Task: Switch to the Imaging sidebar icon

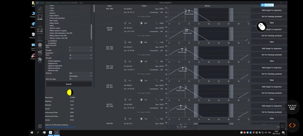Action: (x=40, y=45)
